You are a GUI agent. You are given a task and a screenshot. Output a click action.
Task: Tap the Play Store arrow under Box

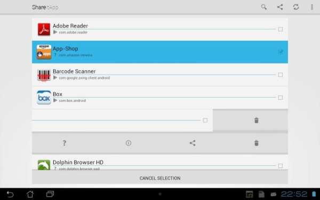[55, 100]
